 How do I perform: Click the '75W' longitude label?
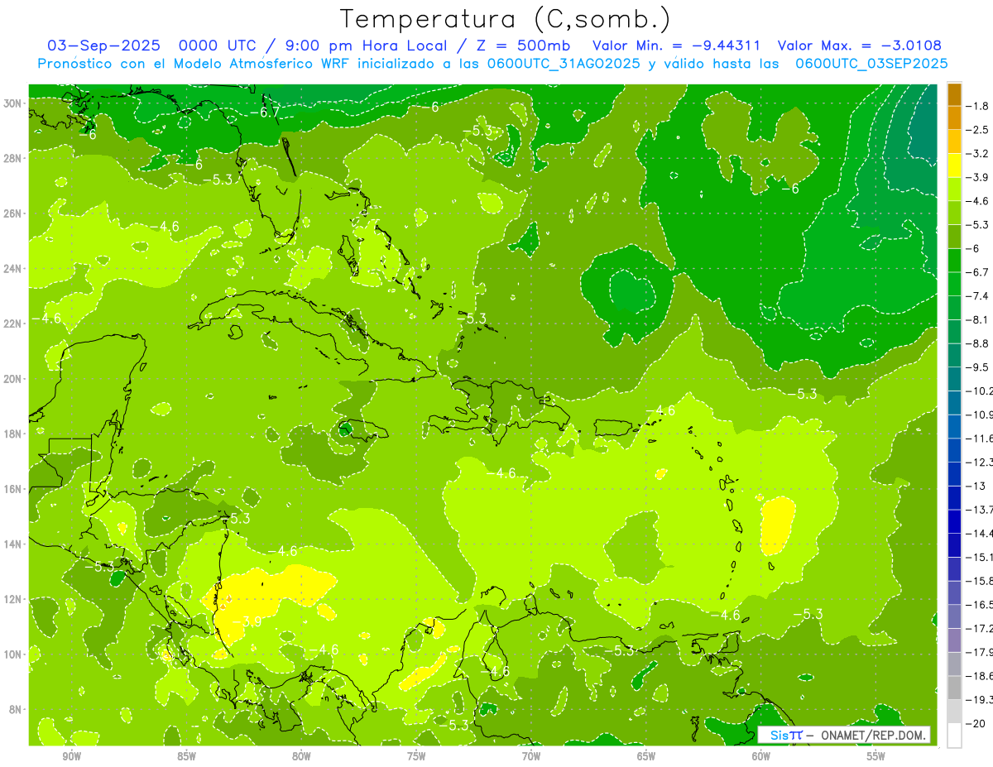416,756
